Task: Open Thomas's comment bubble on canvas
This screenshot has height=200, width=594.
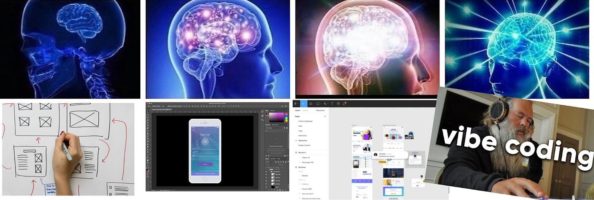Action: (390, 155)
